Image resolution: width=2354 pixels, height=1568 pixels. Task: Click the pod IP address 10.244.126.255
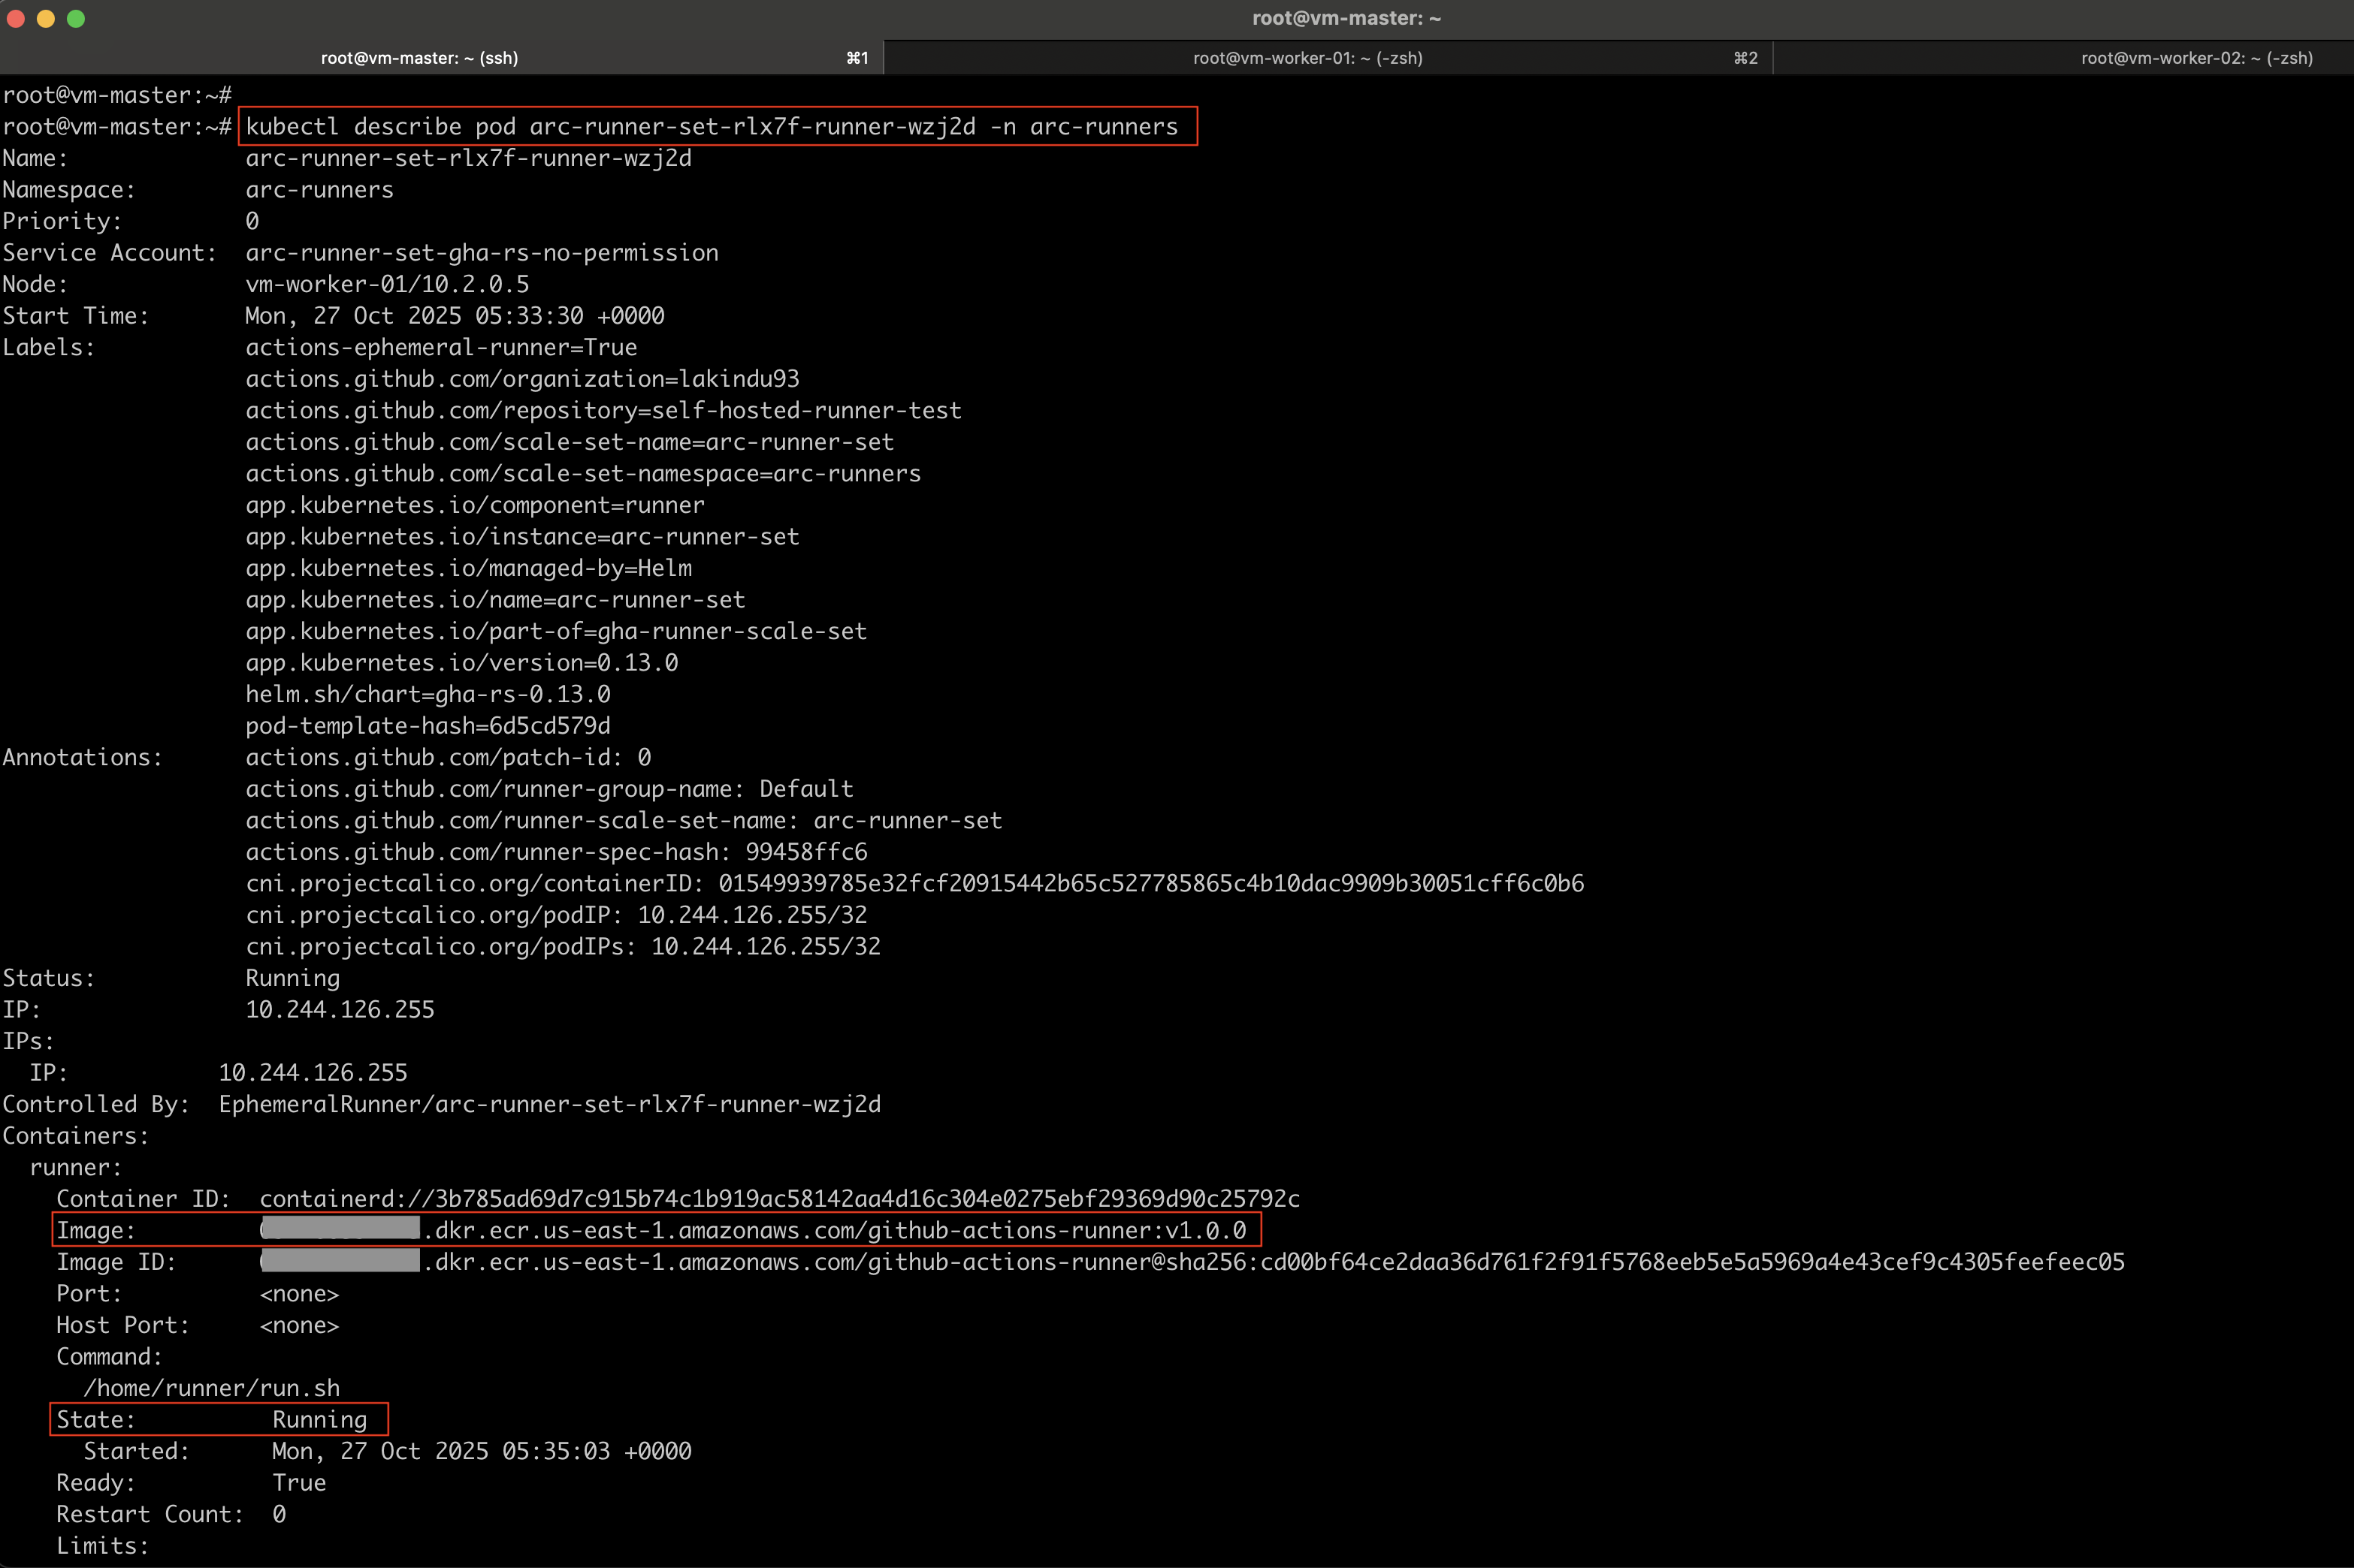coord(340,1009)
